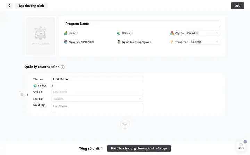Screen dimensions: 250x155
Task: Click the book icon beside header Bài học: 1
Action: 119,33
